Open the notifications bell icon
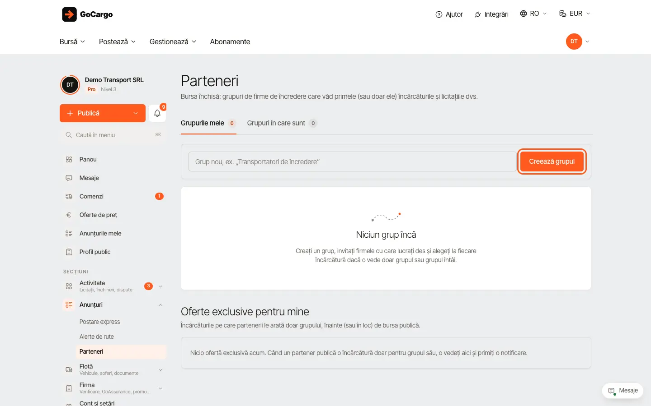This screenshot has height=406, width=651. 157,113
